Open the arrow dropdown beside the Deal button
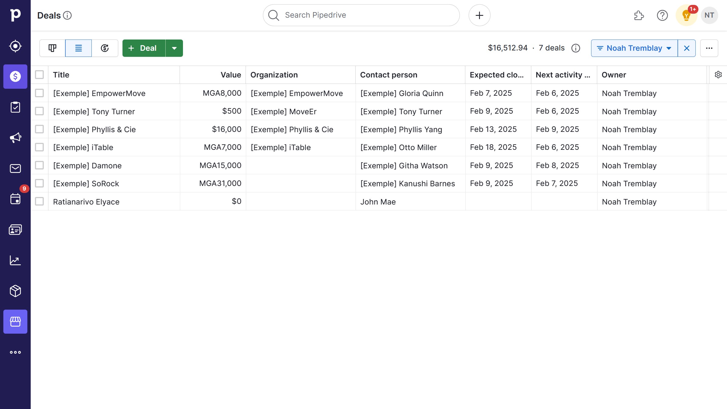The image size is (727, 409). pos(174,48)
